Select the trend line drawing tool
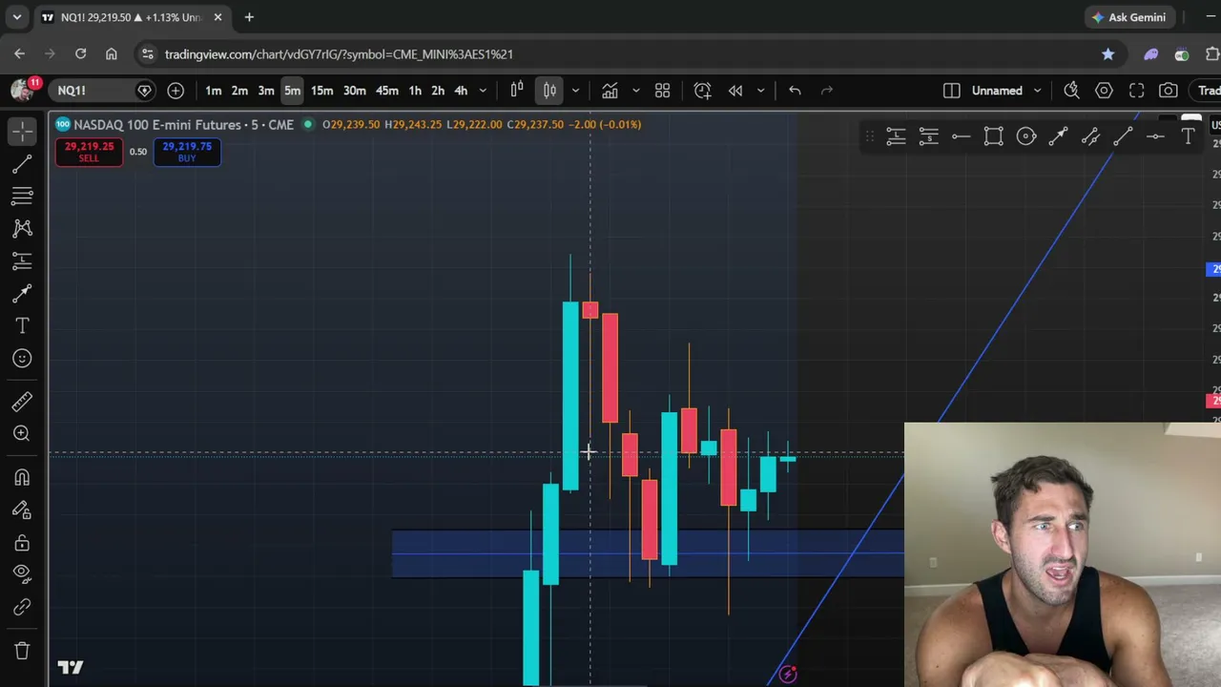 point(22,164)
